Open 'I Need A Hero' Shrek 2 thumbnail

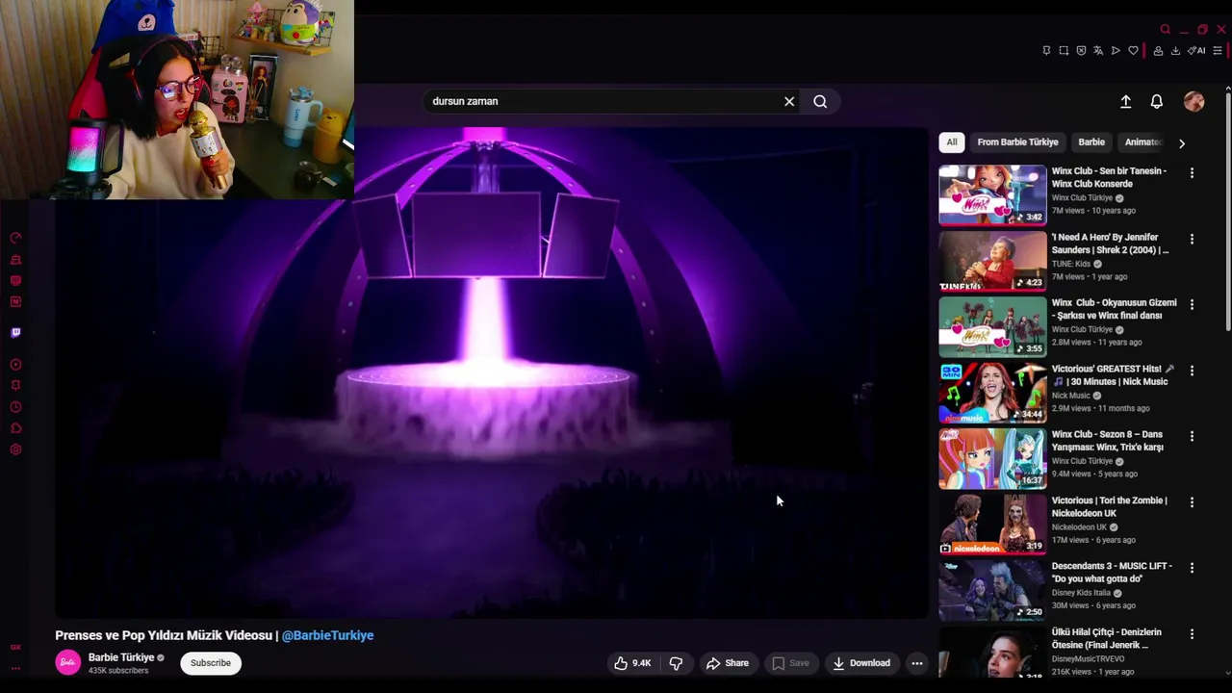coord(992,261)
